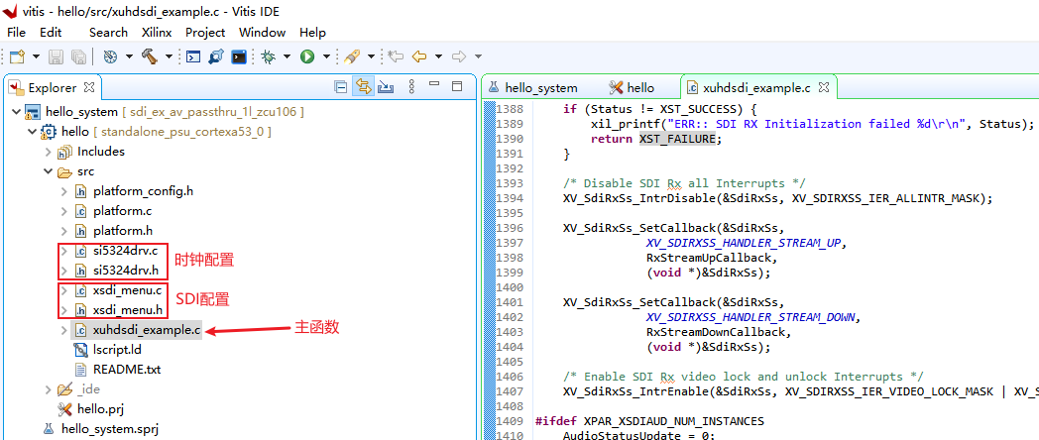Open the XSCT console icon
1039x440 pixels.
click(x=192, y=57)
